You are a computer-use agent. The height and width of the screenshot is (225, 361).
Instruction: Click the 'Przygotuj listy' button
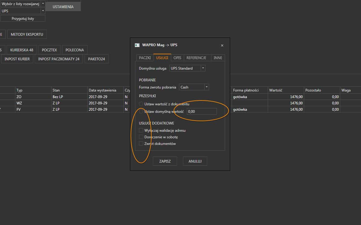click(23, 19)
